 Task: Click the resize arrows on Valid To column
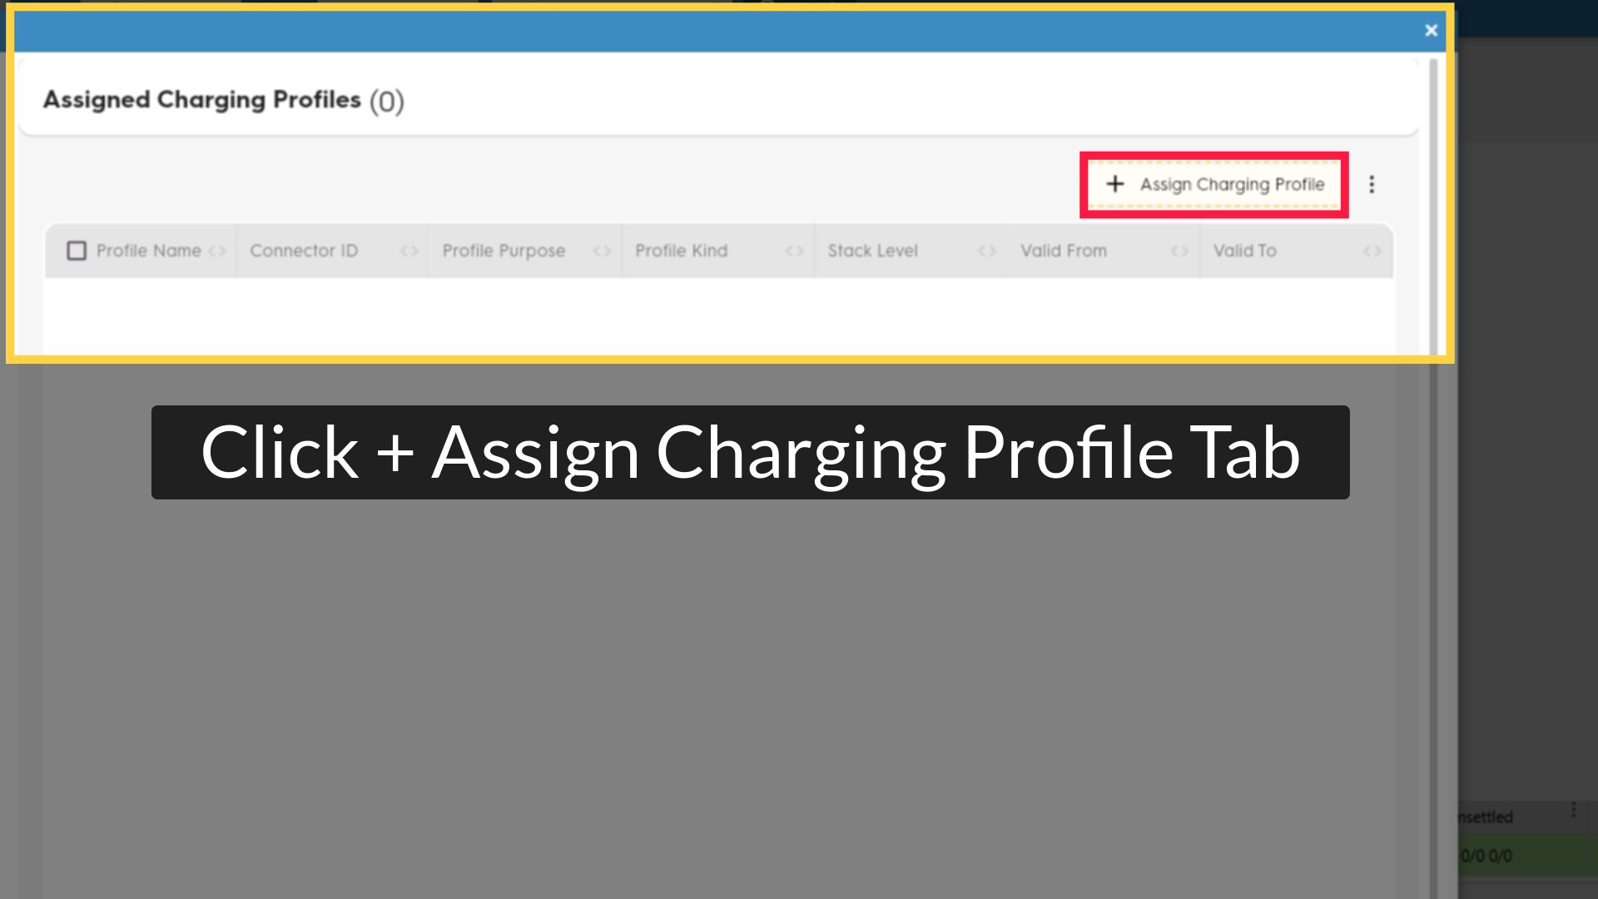pos(1372,251)
